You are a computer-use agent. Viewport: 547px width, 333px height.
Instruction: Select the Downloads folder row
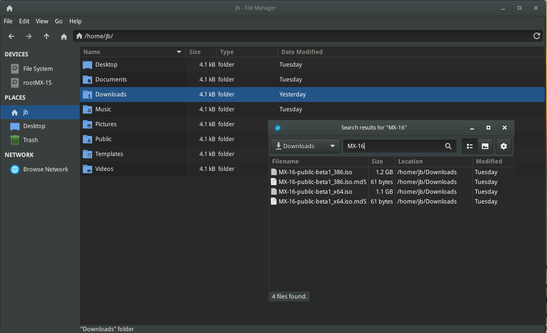click(312, 95)
